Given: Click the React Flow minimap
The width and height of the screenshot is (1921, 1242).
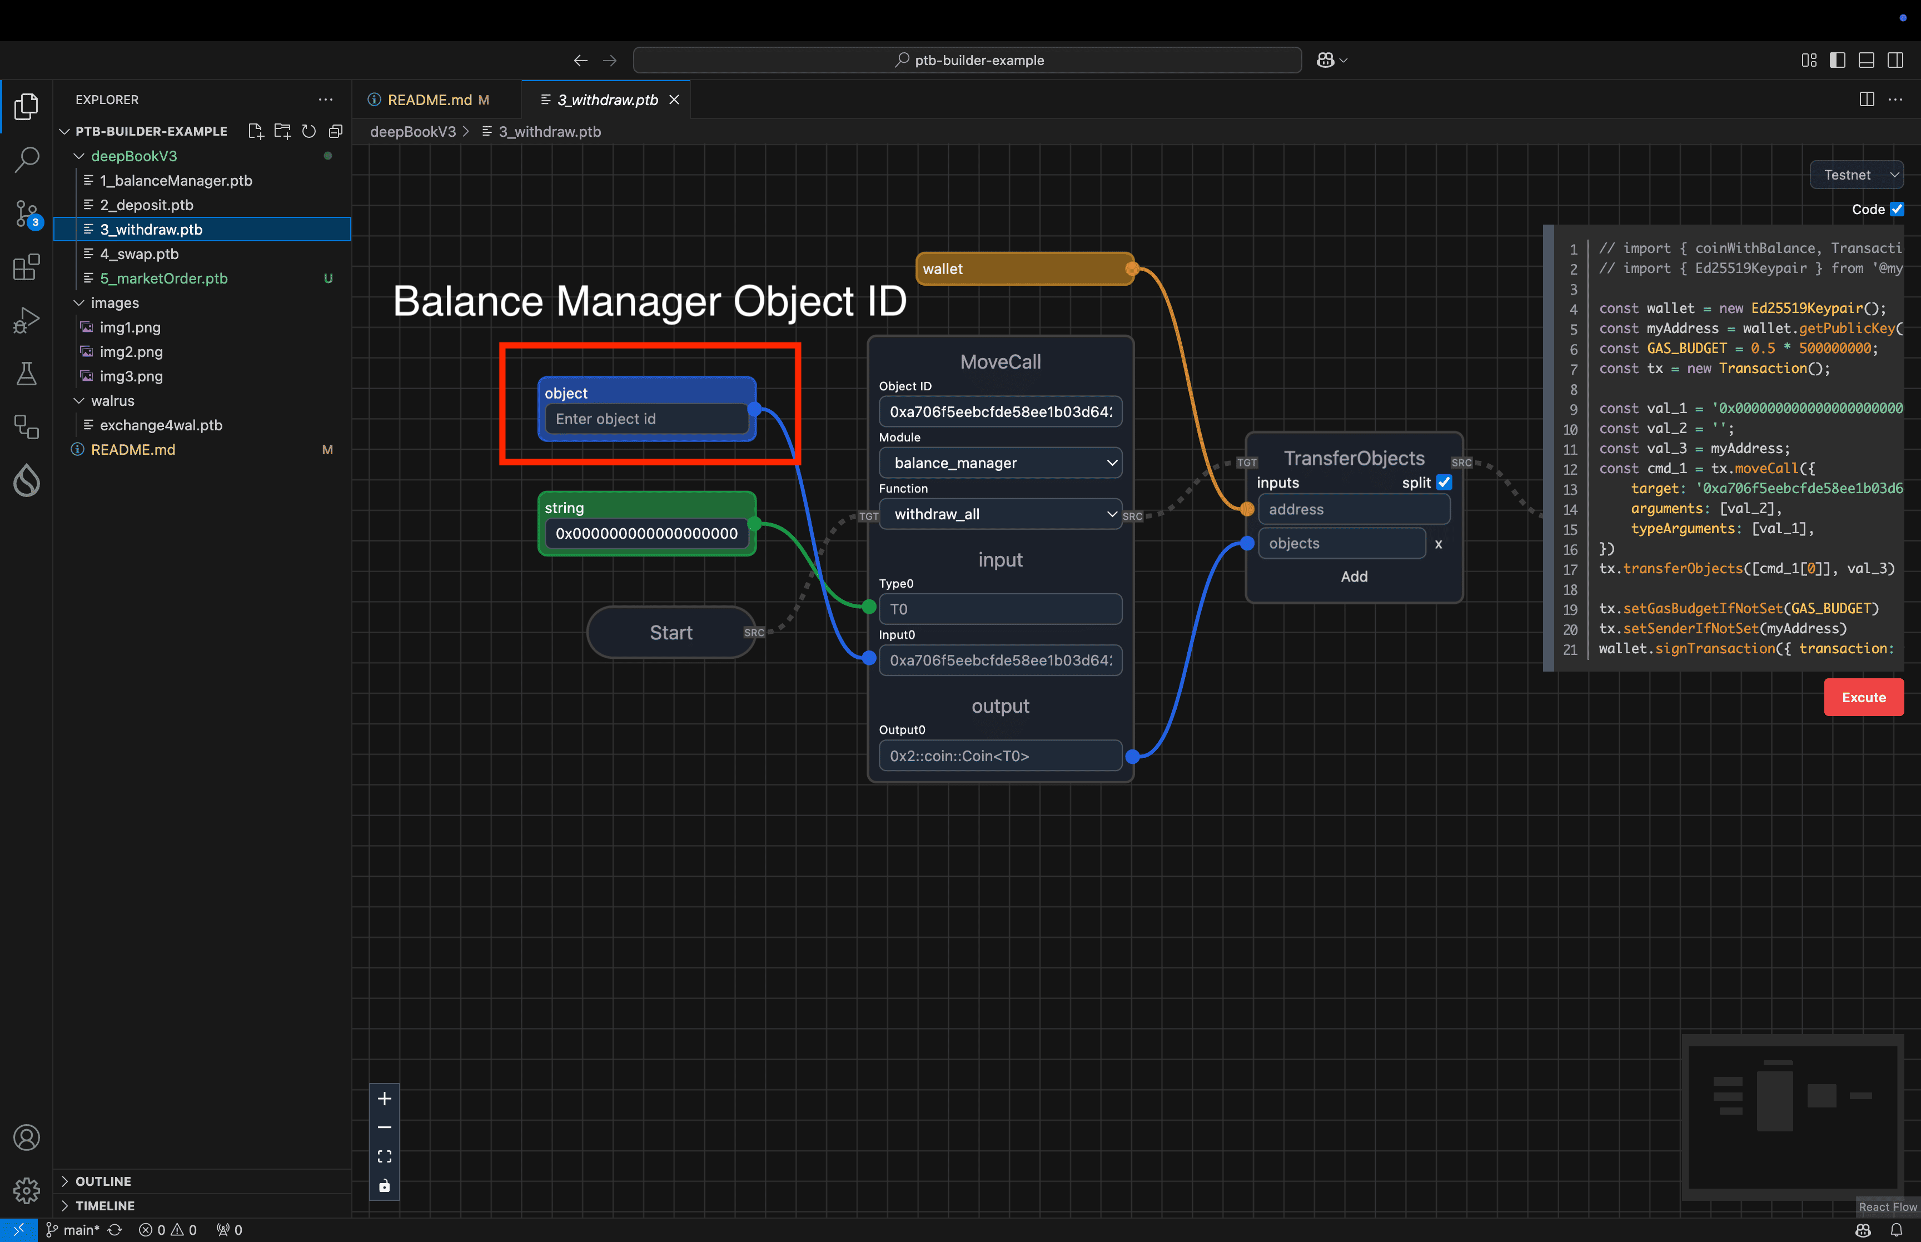Looking at the screenshot, I should point(1792,1116).
